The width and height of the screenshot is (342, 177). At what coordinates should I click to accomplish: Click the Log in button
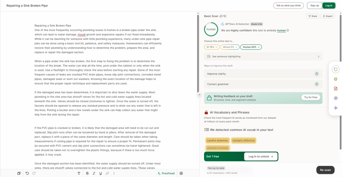(329, 6)
